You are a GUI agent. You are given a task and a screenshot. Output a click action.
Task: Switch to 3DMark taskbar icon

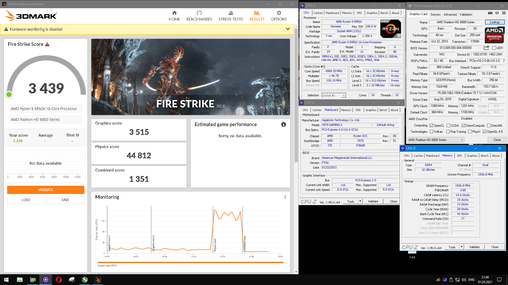[x=98, y=280]
